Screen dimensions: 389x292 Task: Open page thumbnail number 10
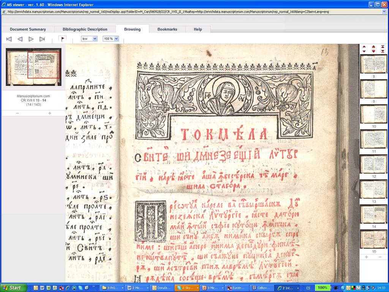click(373, 114)
